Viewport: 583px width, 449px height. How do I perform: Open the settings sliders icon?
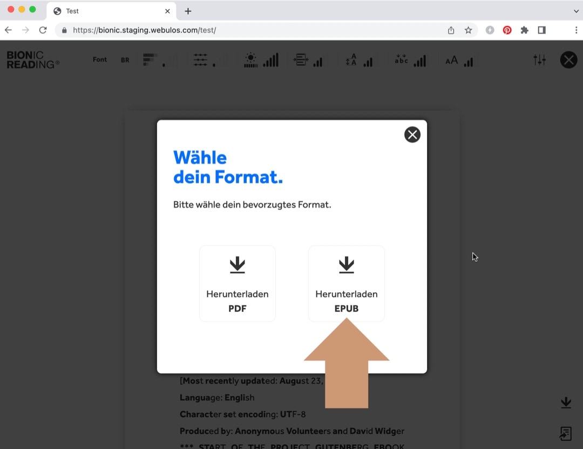click(539, 59)
